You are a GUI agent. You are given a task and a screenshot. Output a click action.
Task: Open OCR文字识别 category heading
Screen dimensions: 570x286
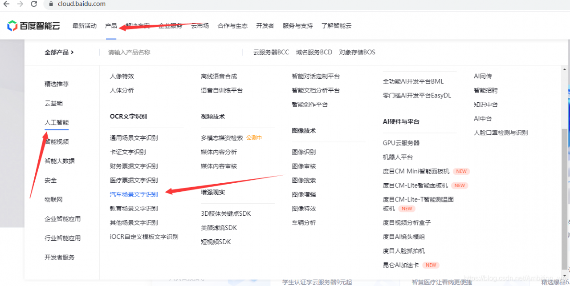pyautogui.click(x=128, y=117)
